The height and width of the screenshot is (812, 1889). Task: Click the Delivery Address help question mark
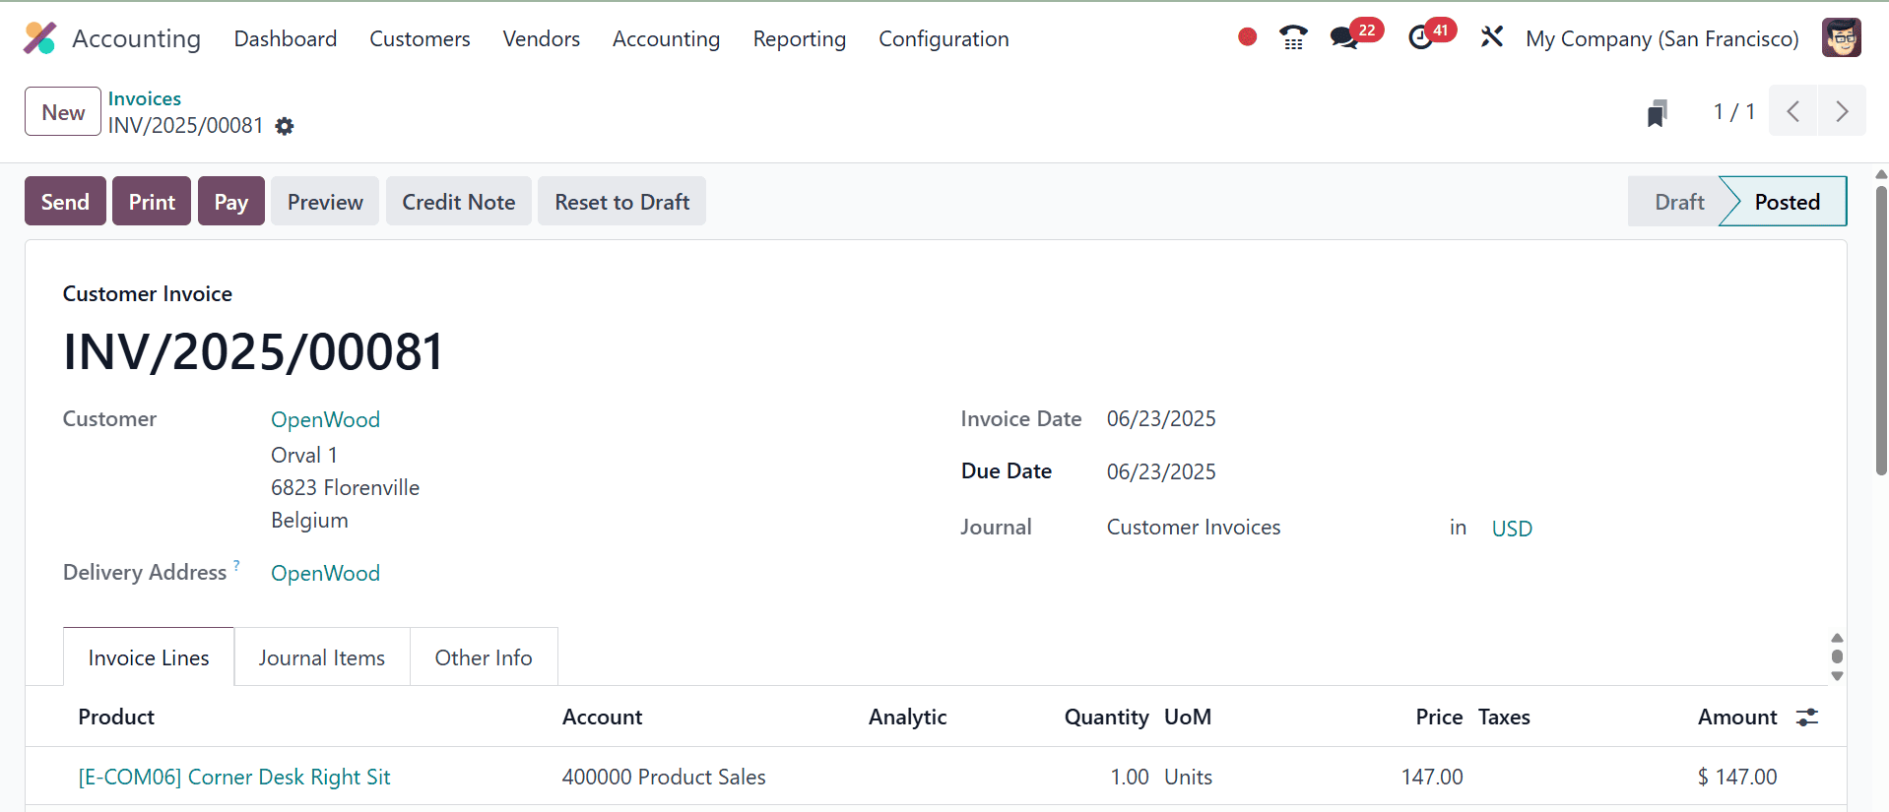236,565
